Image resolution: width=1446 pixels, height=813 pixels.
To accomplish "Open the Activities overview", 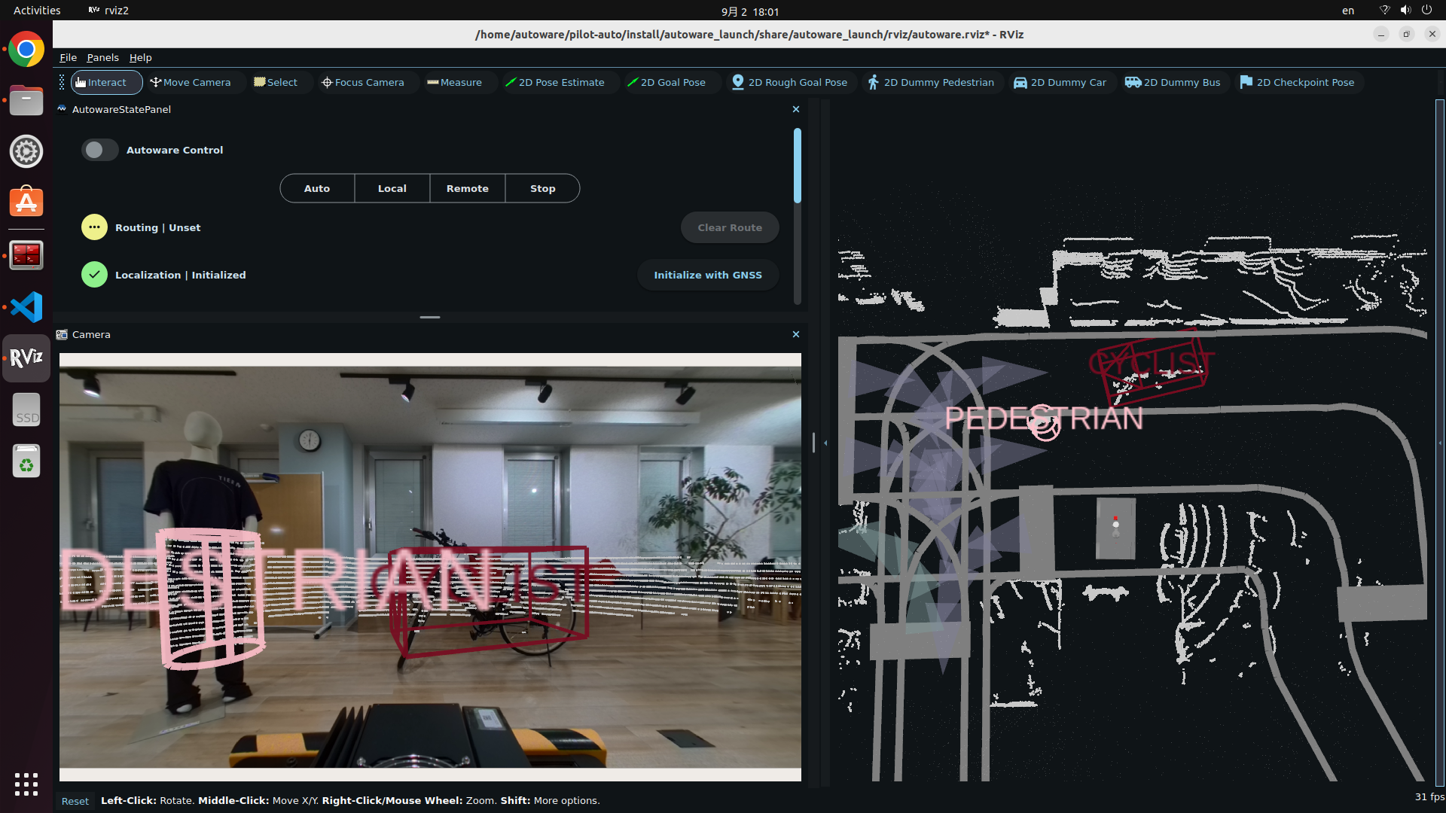I will coord(37,11).
